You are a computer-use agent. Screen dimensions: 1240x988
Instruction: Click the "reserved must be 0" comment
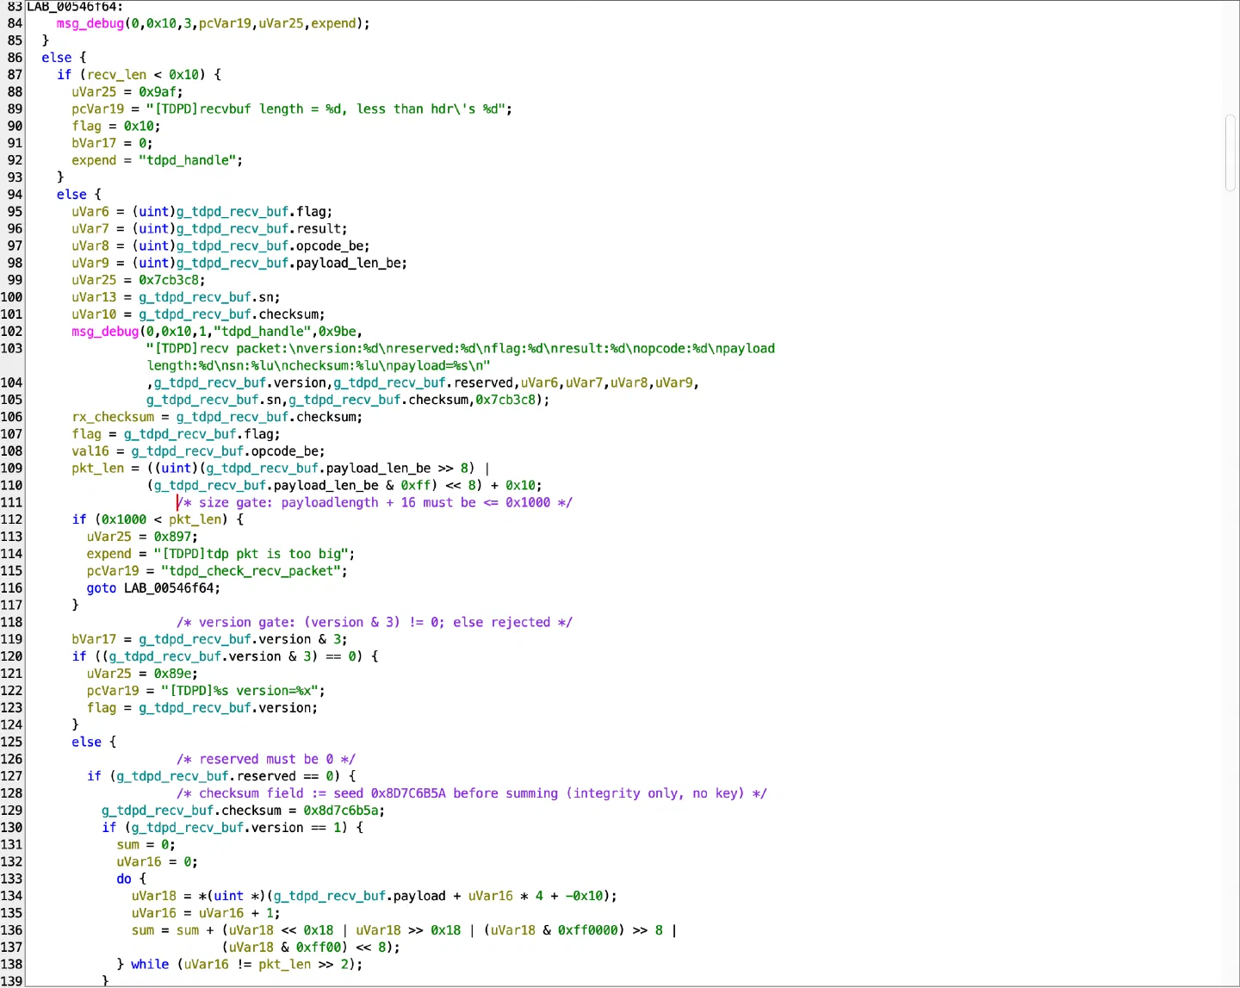pos(266,759)
